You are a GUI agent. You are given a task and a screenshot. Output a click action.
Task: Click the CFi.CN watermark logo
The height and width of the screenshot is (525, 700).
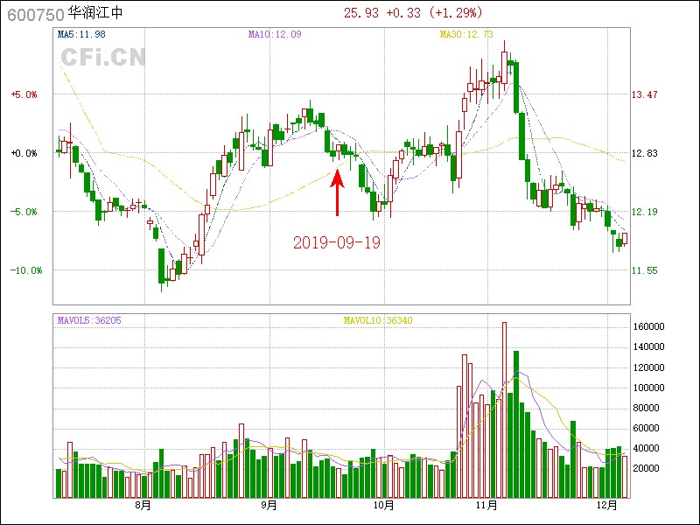[102, 58]
